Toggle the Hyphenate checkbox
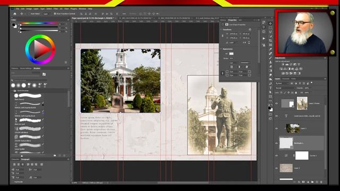This screenshot has width=340, height=191. click(x=13, y=181)
